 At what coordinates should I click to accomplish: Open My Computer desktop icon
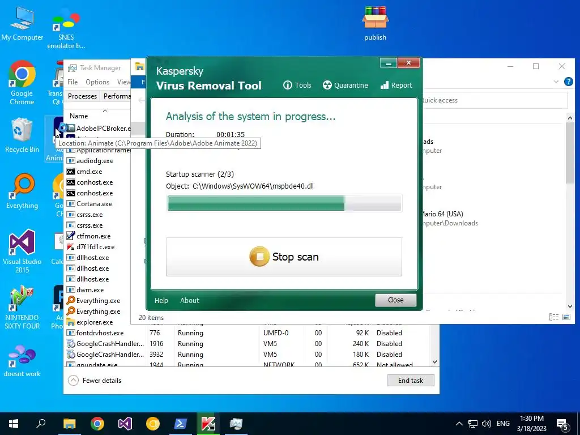(x=22, y=24)
